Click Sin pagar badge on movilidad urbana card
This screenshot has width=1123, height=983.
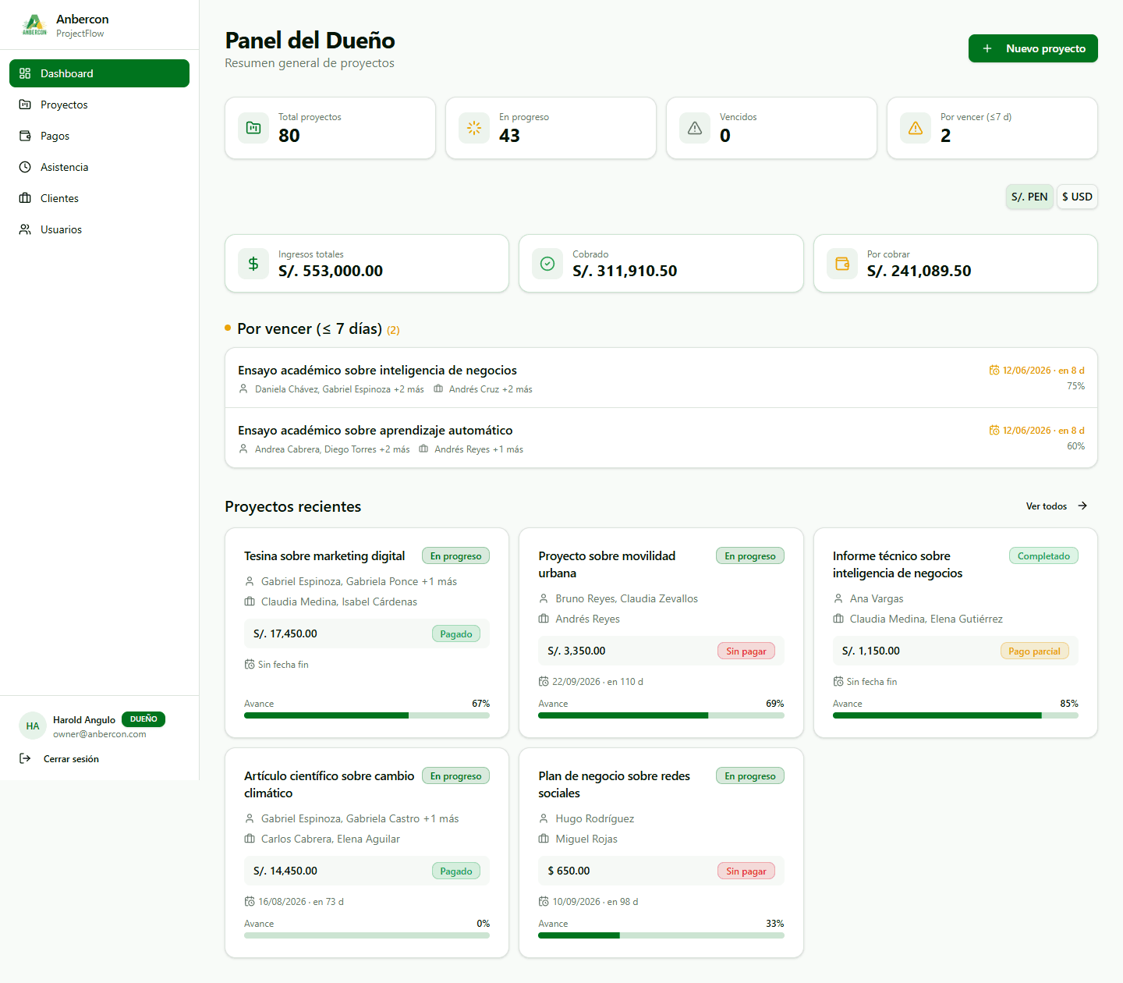pyautogui.click(x=746, y=651)
